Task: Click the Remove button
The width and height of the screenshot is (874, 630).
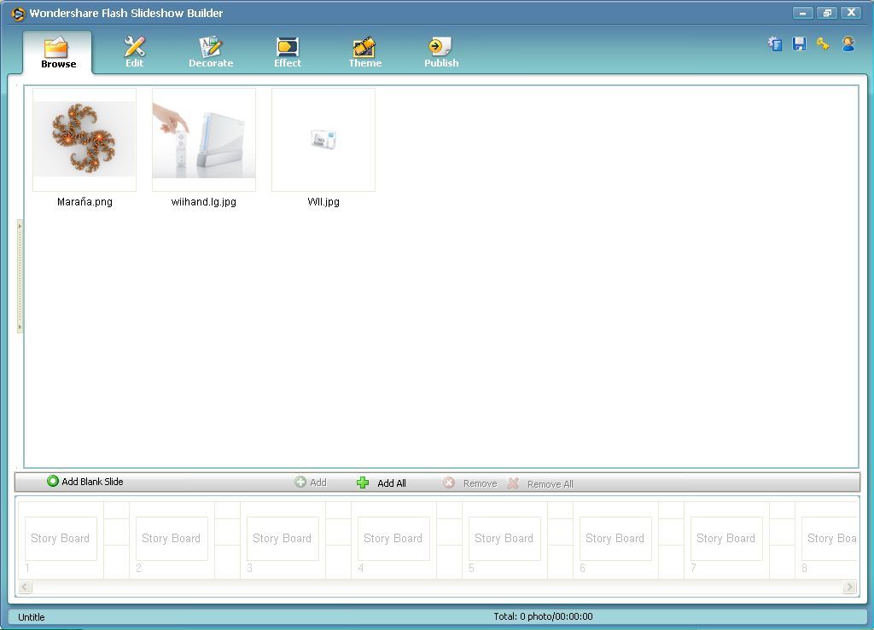Action: pos(470,483)
